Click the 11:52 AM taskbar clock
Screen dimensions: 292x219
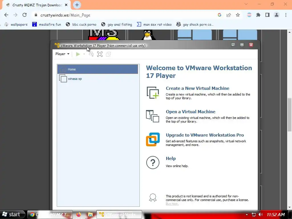(276, 215)
